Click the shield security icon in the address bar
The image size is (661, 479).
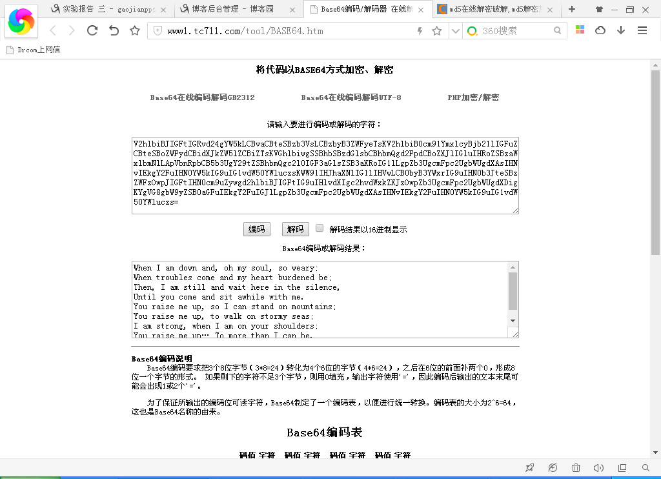[158, 31]
